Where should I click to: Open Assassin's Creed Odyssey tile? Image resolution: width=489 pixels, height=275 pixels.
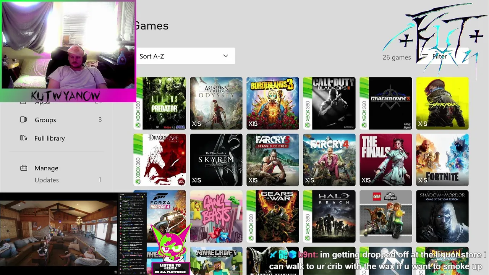tap(216, 104)
